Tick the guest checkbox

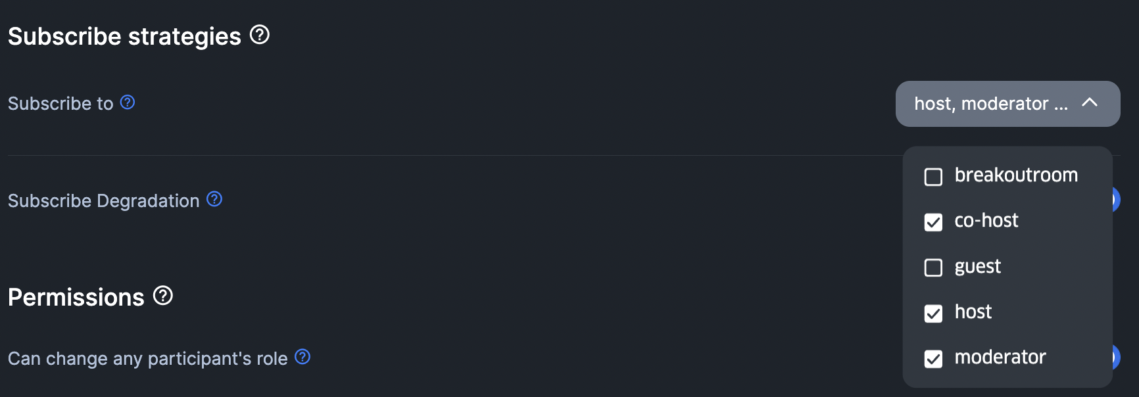[x=933, y=268]
